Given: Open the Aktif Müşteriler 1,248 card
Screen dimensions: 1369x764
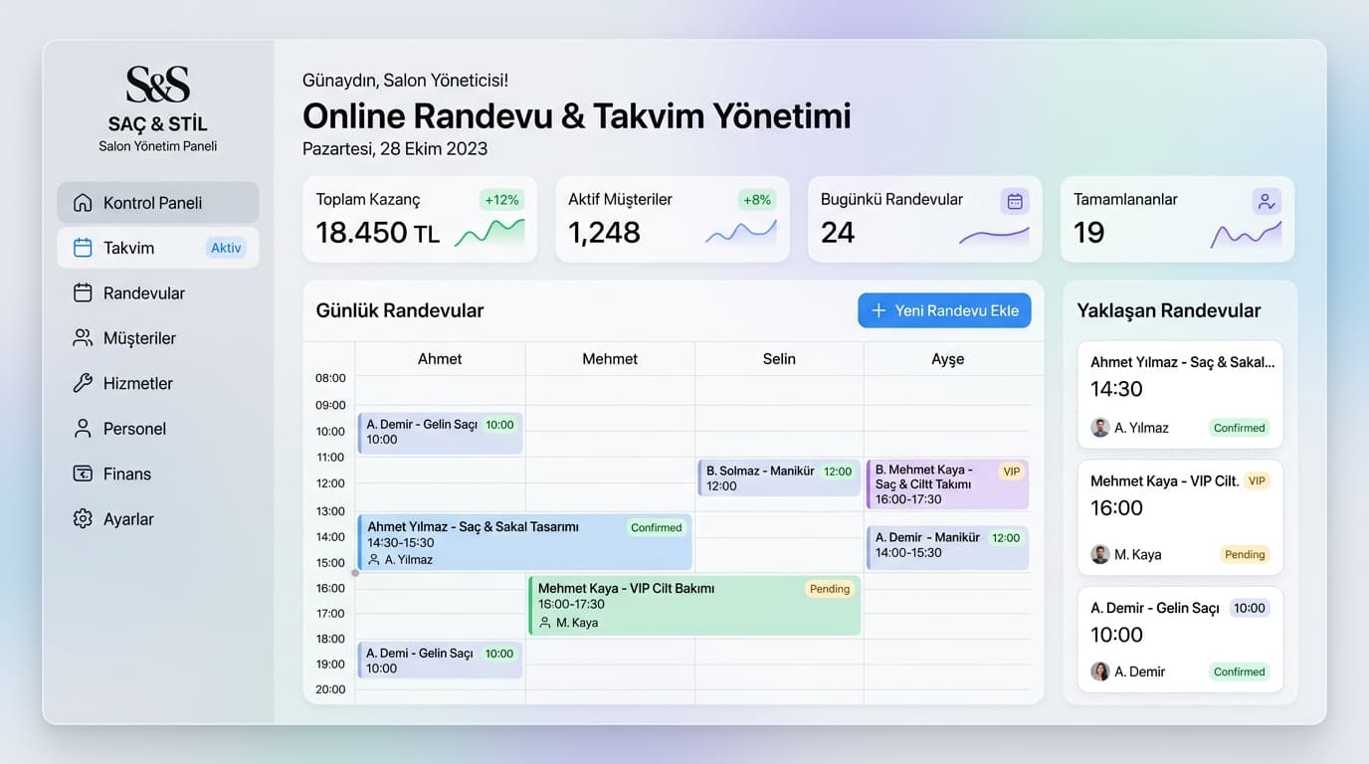Looking at the screenshot, I should coord(673,219).
